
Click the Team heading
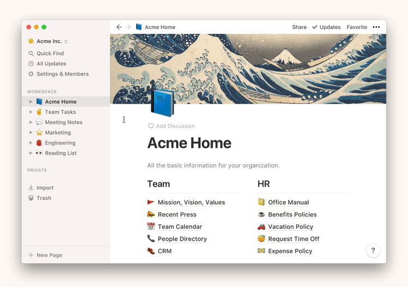click(159, 184)
